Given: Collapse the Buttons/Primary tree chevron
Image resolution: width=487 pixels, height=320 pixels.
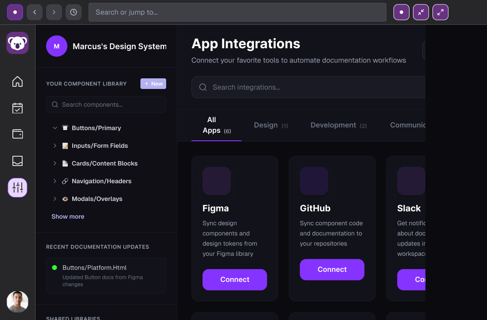Looking at the screenshot, I should click(55, 128).
